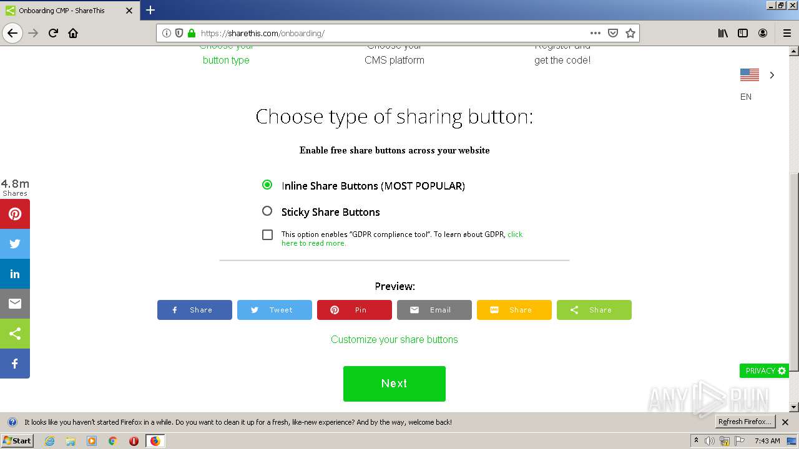Open Opera from the taskbar
799x449 pixels.
click(134, 441)
